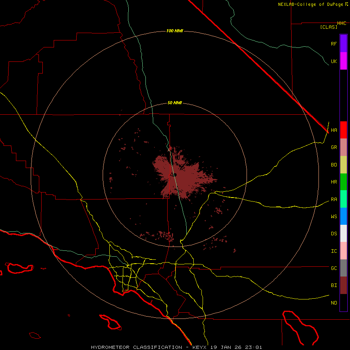Image resolution: width=350 pixels, height=350 pixels.
Task: Click the HHC product label
Action: coord(341,23)
